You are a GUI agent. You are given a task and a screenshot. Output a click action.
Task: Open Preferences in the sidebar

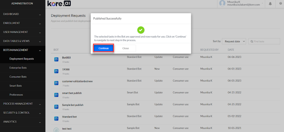click(16, 95)
